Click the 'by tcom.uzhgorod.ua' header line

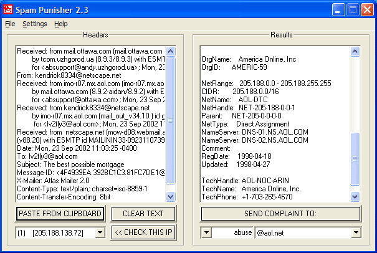tap(98, 59)
